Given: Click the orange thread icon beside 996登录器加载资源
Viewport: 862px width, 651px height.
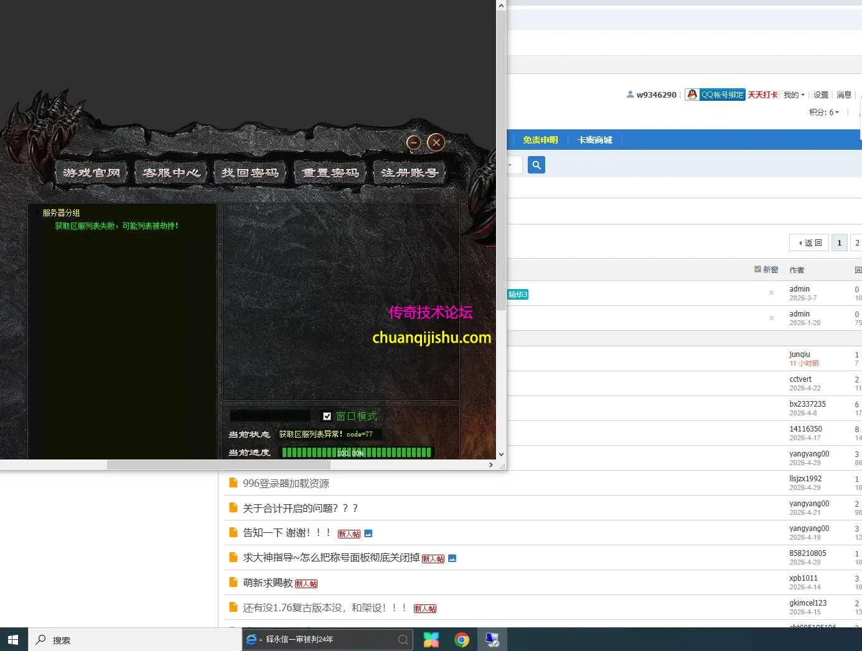Looking at the screenshot, I should (x=233, y=482).
